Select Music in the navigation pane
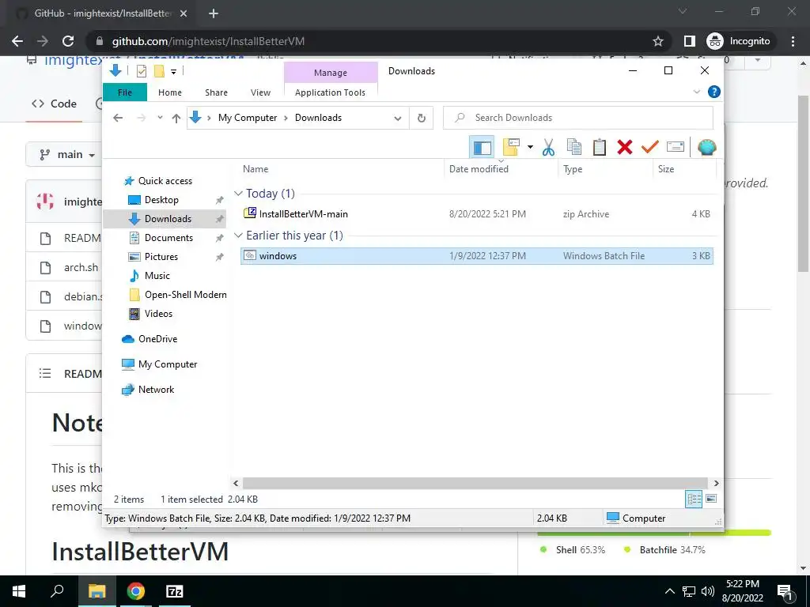This screenshot has width=810, height=607. click(157, 276)
